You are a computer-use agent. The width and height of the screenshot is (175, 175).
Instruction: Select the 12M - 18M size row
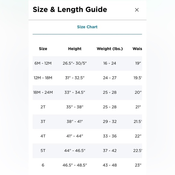coord(87,78)
